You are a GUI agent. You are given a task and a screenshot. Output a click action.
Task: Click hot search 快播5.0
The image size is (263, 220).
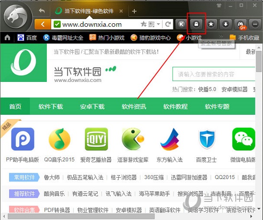click(208, 90)
